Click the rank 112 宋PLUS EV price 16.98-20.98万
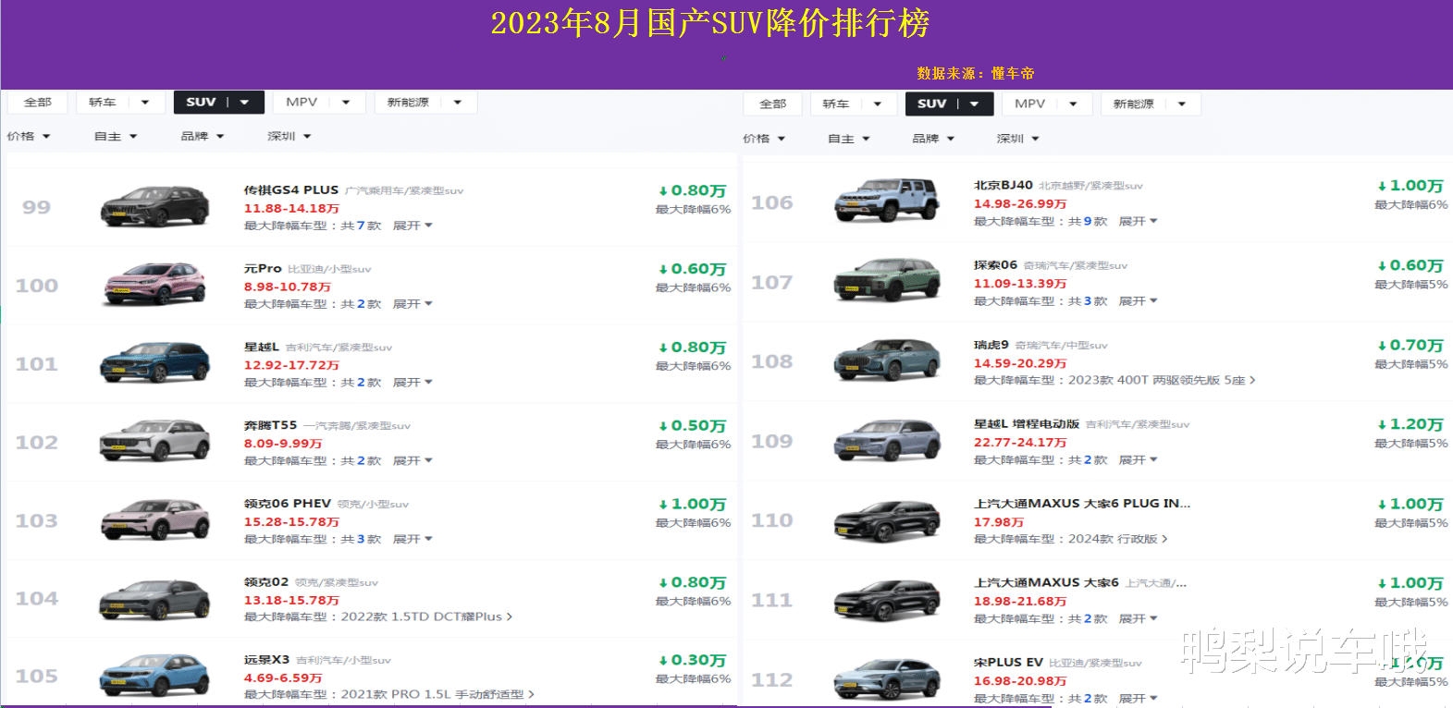1453x708 pixels. point(1020,681)
